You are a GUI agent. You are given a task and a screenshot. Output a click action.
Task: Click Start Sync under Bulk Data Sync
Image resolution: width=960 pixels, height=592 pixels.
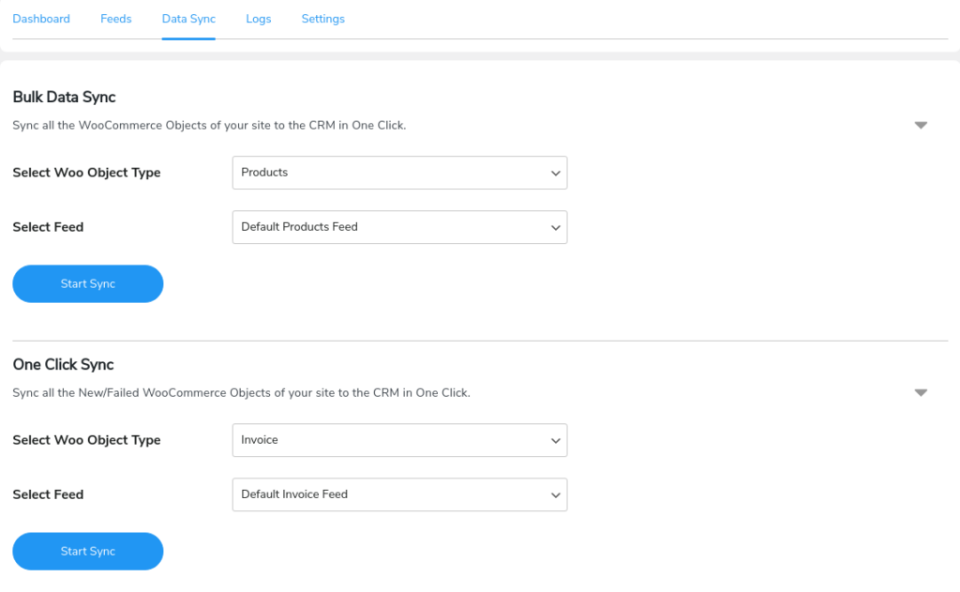(87, 283)
